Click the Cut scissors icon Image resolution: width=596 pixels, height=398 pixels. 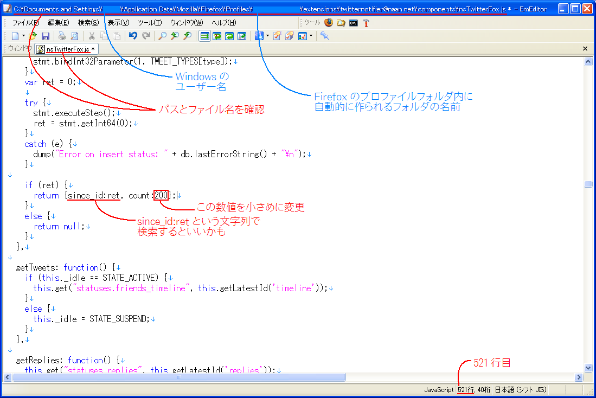pyautogui.click(x=92, y=36)
